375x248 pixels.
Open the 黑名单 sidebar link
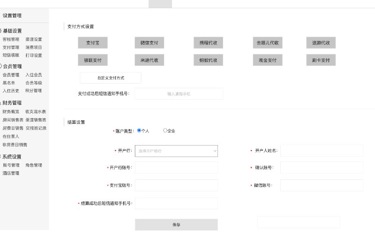(8, 83)
